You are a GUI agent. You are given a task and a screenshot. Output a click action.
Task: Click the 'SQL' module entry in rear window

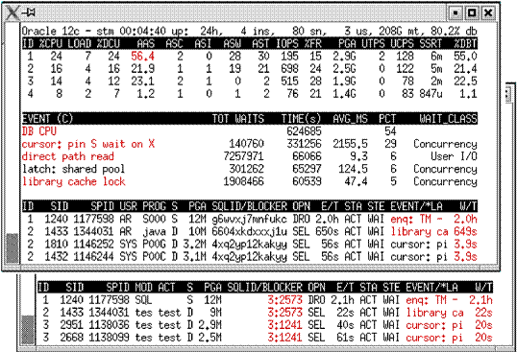[143, 300]
